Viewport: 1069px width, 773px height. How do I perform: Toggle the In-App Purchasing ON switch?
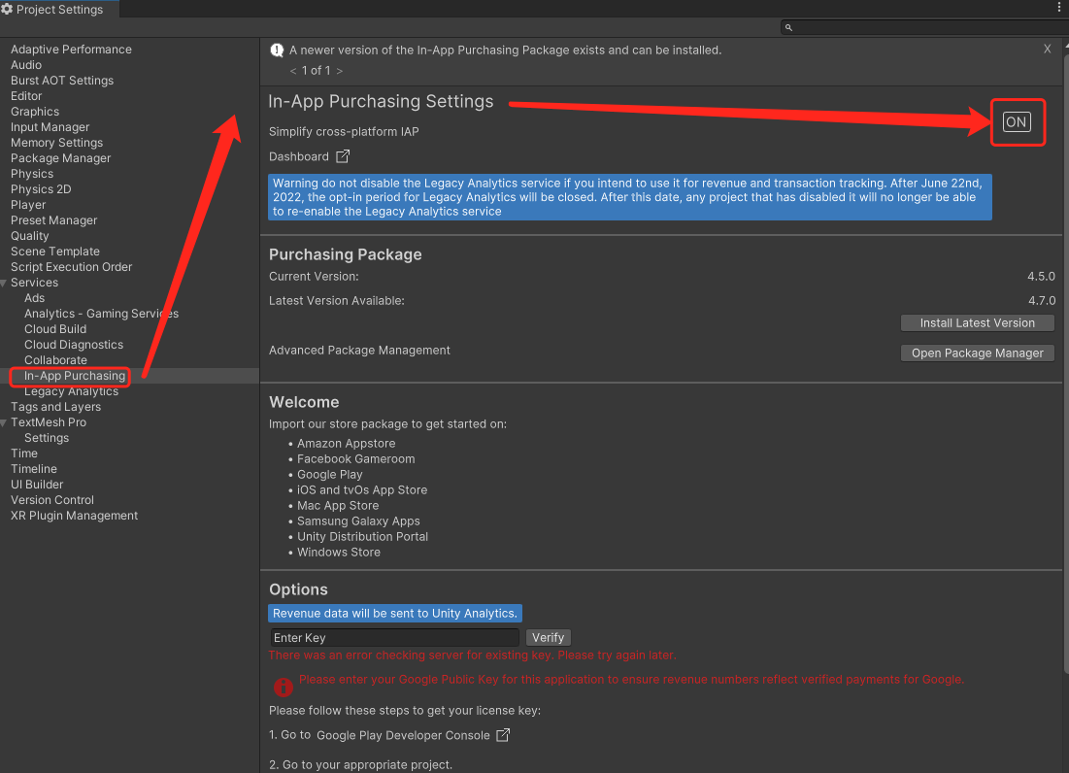(1016, 121)
